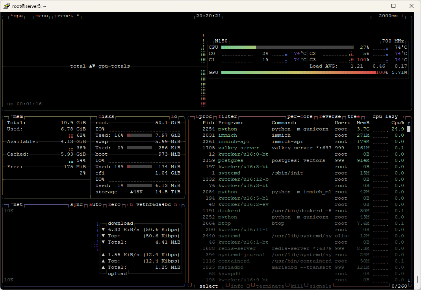Toggle auto scaling in net box
Screen dimensions: 421x290
tap(95, 205)
